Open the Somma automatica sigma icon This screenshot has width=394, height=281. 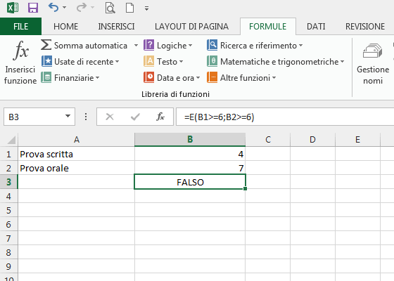point(46,45)
